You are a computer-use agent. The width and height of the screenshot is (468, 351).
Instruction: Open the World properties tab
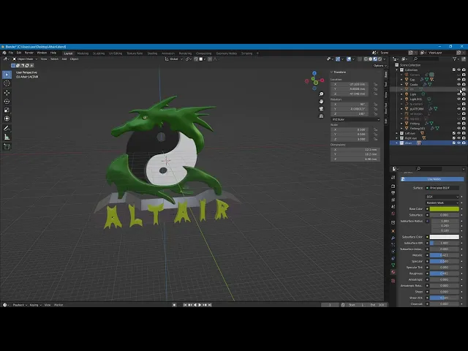(x=393, y=214)
